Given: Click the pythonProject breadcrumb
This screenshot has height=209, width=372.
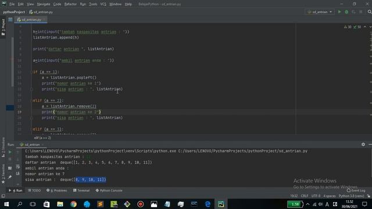Looking at the screenshot, I should (14, 12).
